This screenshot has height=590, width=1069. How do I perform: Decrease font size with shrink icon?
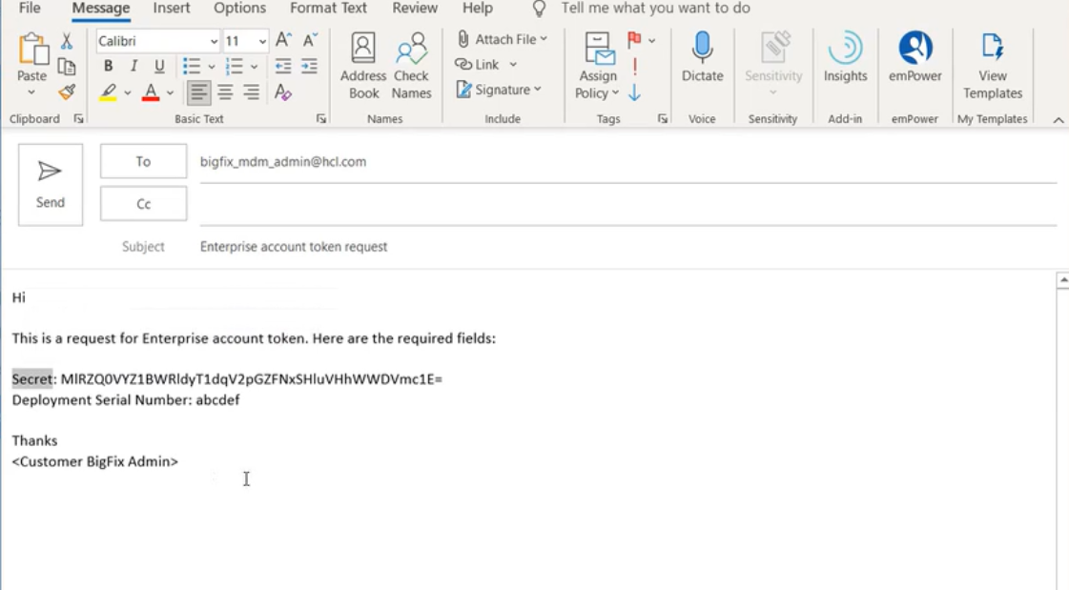click(310, 40)
